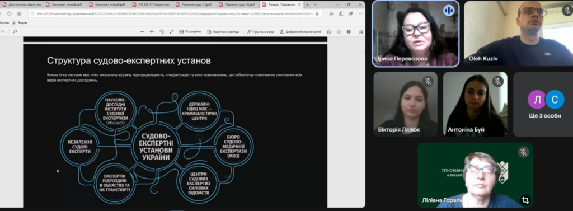573x211 pixels.
Task: Zoom in with the PDF plus icon
Action: coord(152,32)
